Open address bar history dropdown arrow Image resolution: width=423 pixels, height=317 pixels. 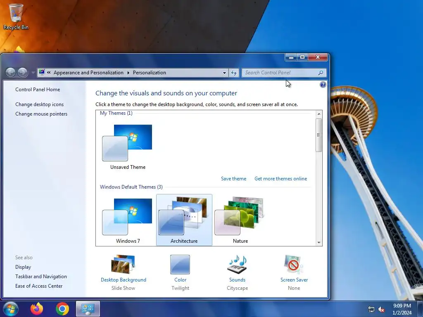(x=224, y=73)
